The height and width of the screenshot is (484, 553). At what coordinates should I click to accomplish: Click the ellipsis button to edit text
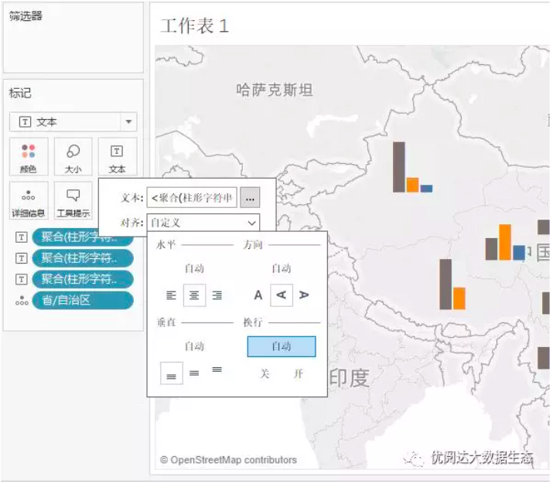[250, 197]
